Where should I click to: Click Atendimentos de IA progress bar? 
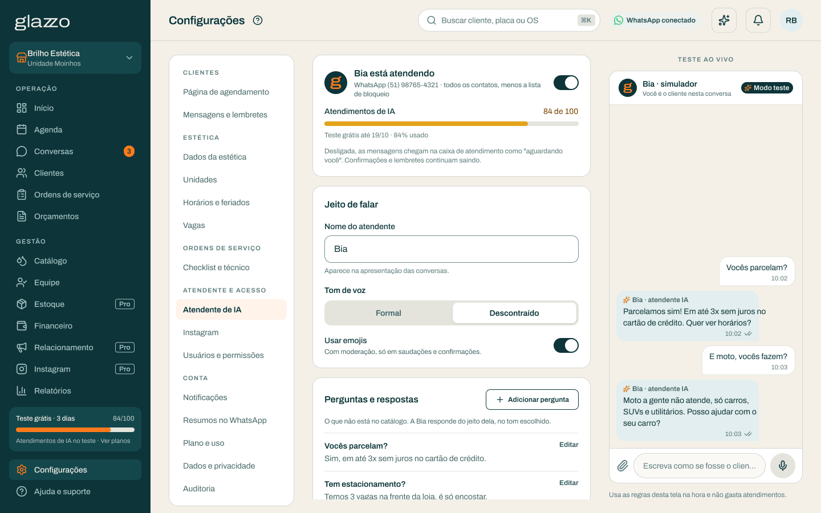tap(452, 124)
